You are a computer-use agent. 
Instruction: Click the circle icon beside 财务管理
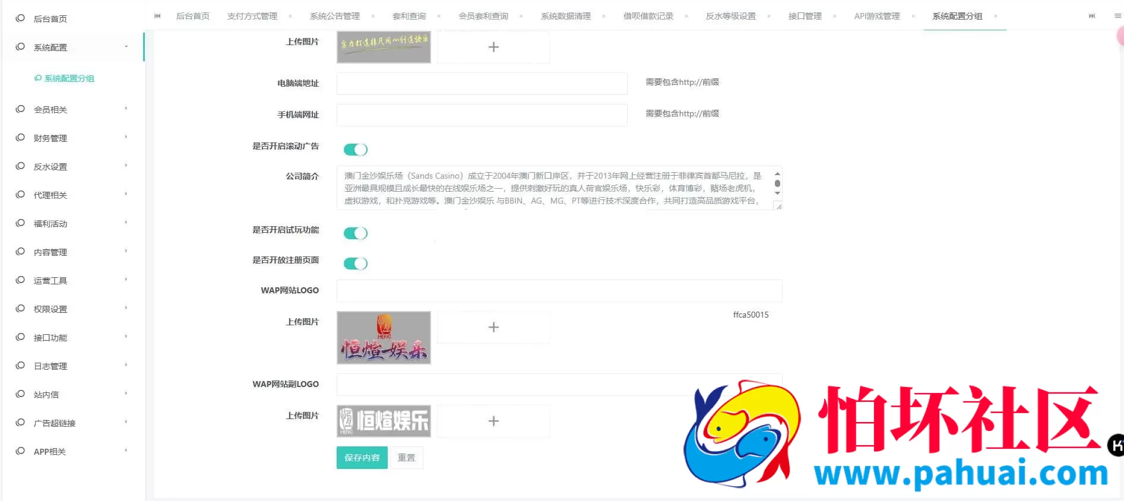(20, 138)
